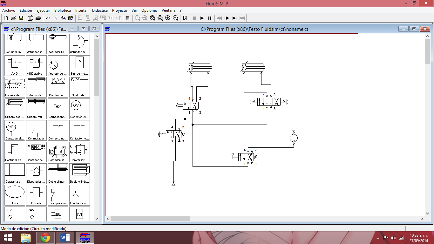Zoom in on the circuit

click(x=167, y=18)
